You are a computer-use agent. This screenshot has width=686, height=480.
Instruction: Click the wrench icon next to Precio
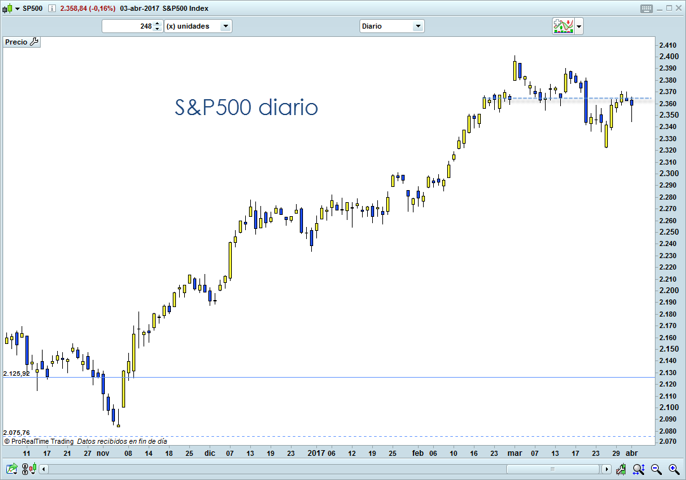pyautogui.click(x=34, y=42)
